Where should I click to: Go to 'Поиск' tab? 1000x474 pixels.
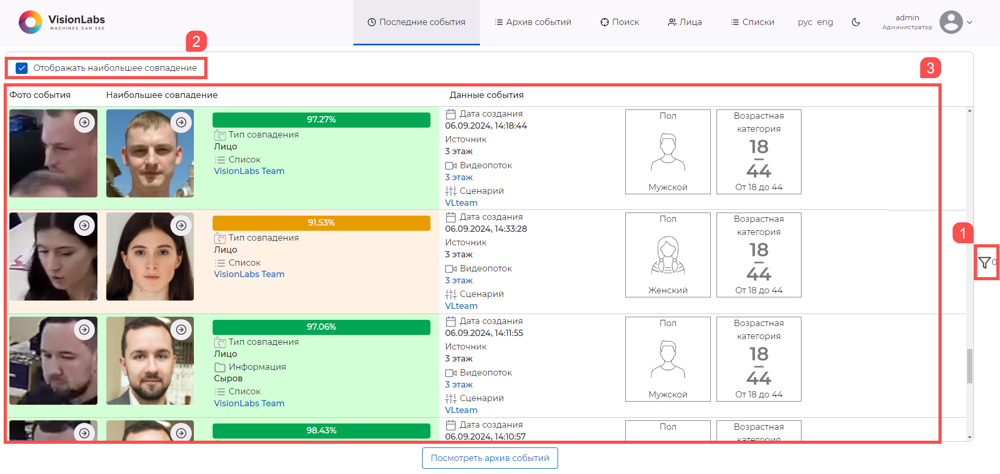(620, 22)
